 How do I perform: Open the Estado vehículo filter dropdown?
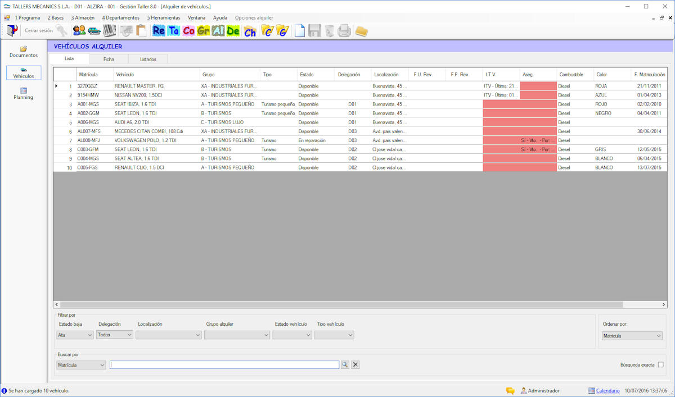tap(292, 335)
